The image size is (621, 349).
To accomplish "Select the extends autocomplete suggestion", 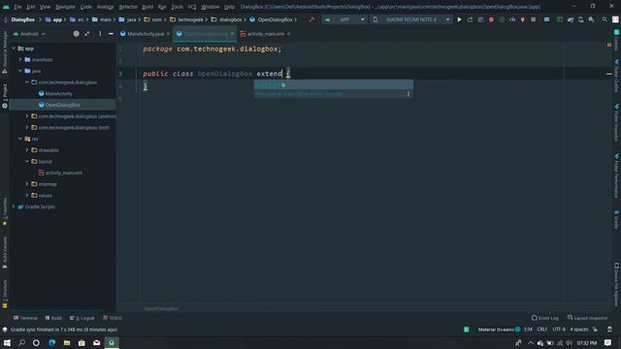I will [333, 85].
